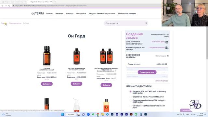Click the browser forward arrow
208x117 pixels.
click(6, 6)
